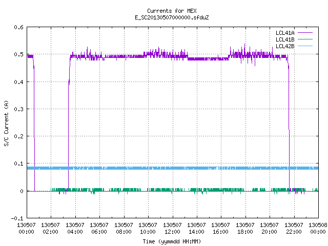Pick the blue LCL42B legend line sample
Screen dimensions: 328x246
[x=305, y=46]
